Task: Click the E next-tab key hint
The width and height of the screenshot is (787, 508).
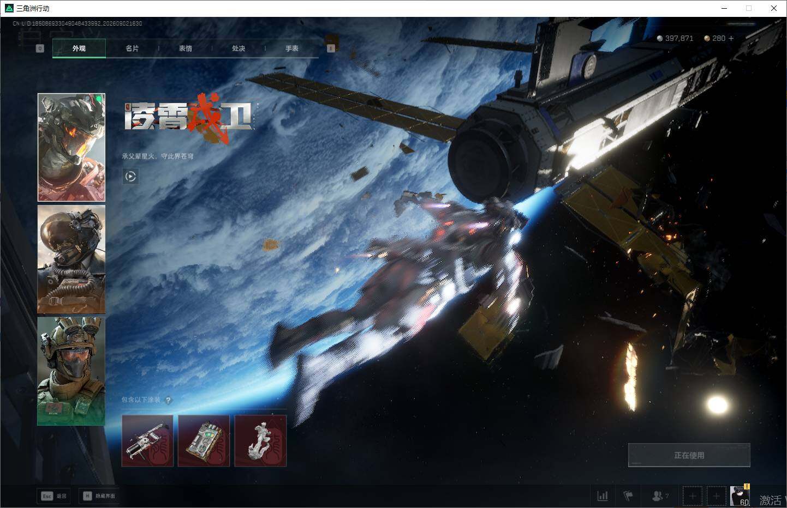Action: coord(330,49)
